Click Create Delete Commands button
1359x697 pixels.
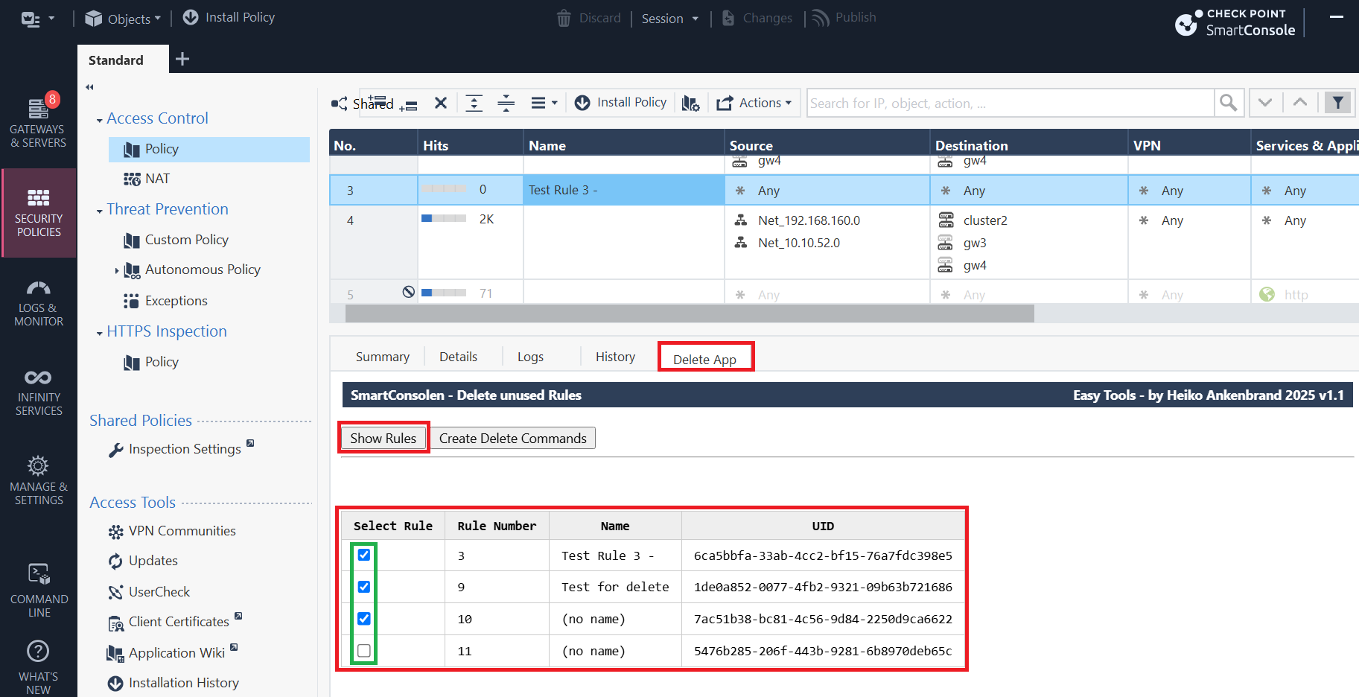coord(513,438)
